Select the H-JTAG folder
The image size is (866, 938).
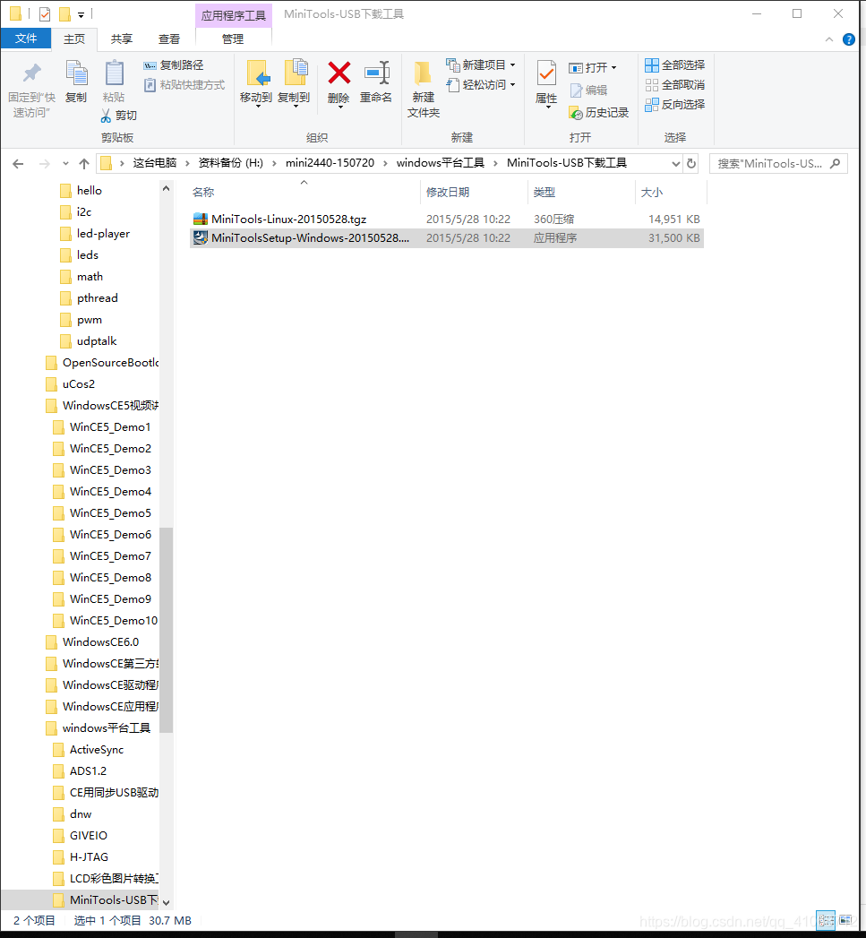(89, 857)
